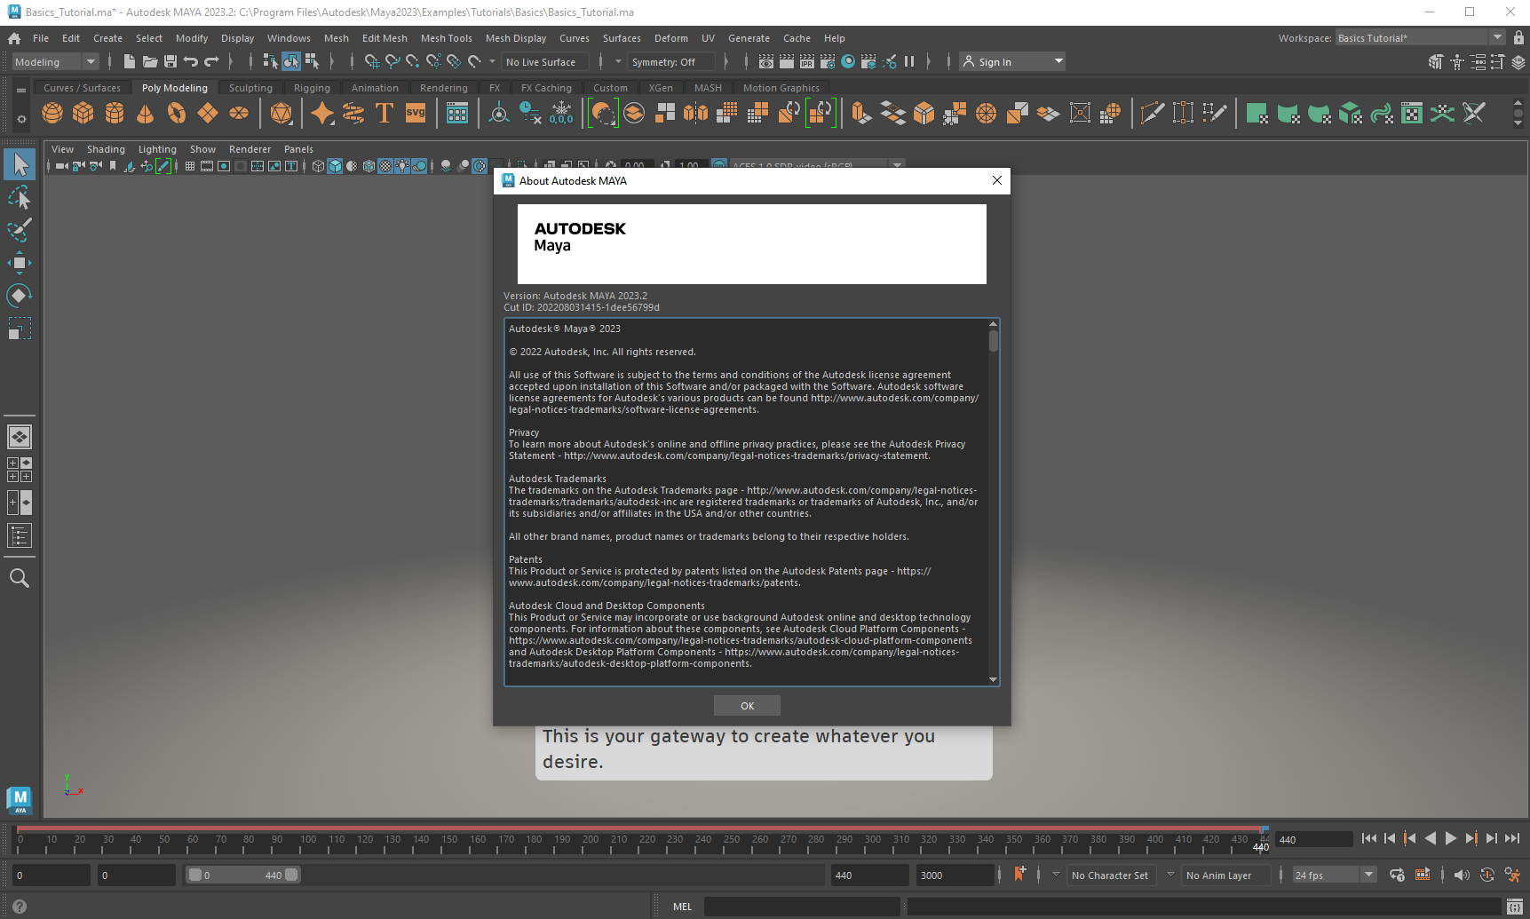Image resolution: width=1530 pixels, height=919 pixels.
Task: Toggle the film gate display
Action: pyautogui.click(x=207, y=166)
